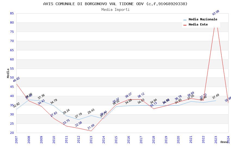Click the y-axis tick label 55
This screenshot has height=149, width=231.
pos(12,69)
